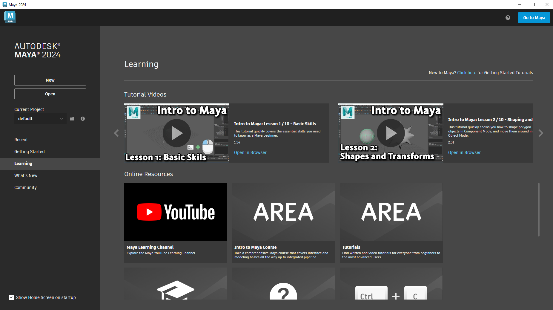Select Recent in the sidebar
Viewport: 553px width, 310px height.
[x=50, y=140]
